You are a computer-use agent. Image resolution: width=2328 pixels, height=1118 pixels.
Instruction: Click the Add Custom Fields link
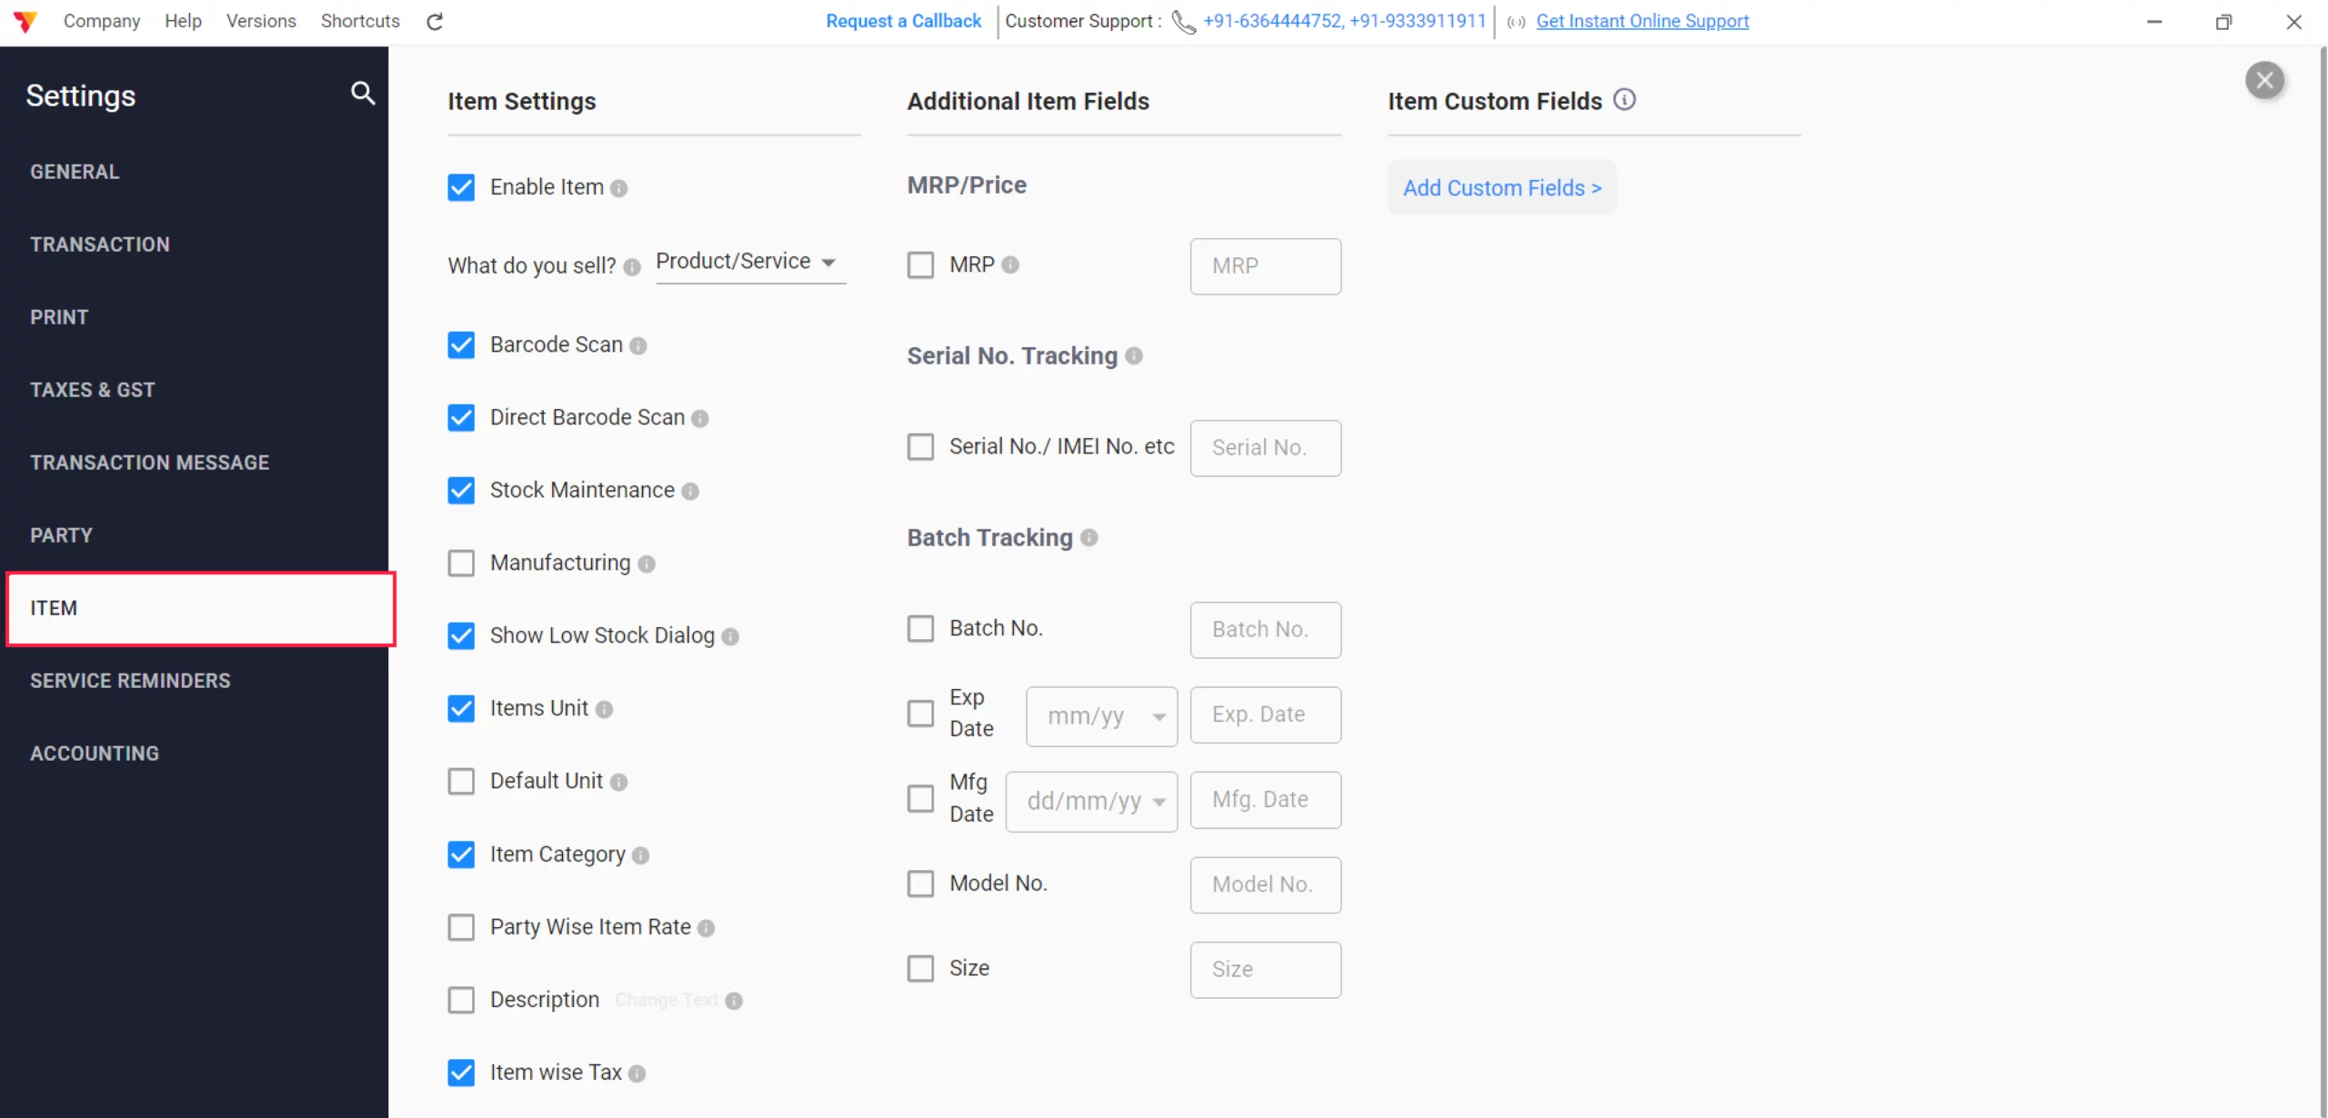point(1501,187)
